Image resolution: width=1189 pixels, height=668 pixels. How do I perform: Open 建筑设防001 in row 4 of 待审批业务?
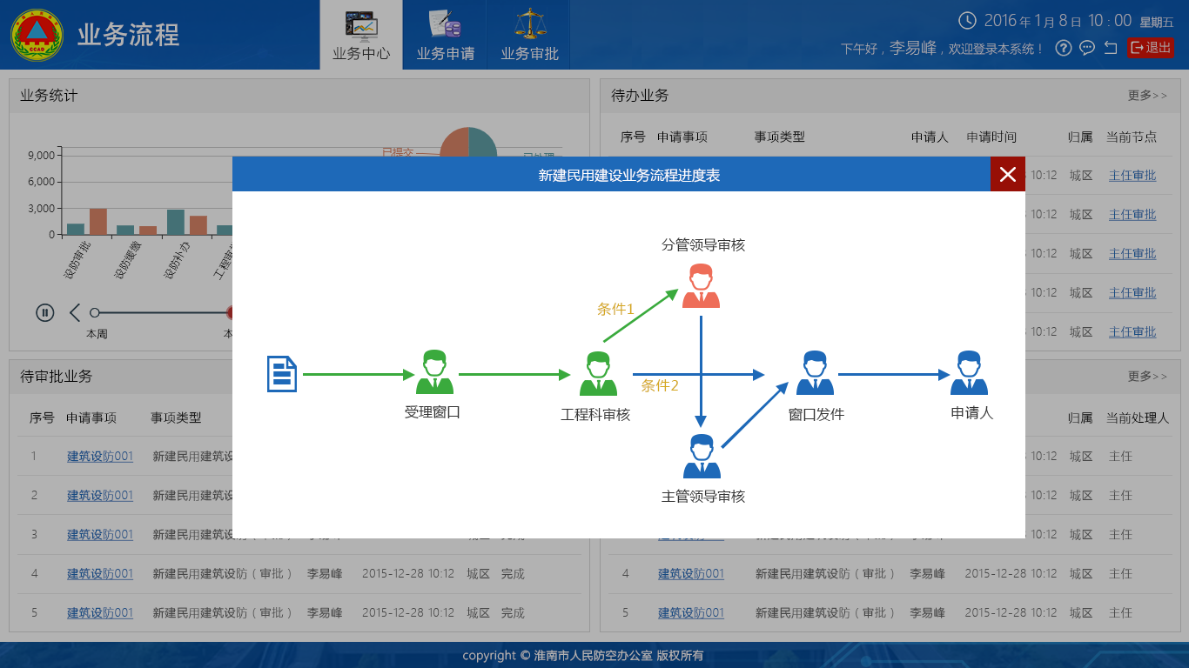100,573
